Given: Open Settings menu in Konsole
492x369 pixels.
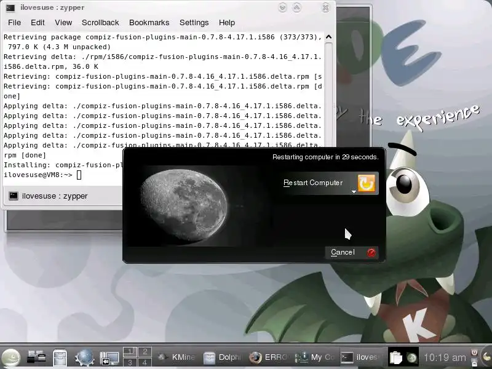Looking at the screenshot, I should coord(194,23).
